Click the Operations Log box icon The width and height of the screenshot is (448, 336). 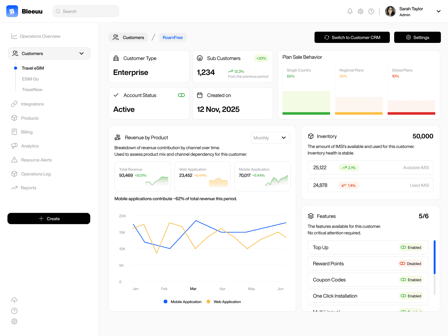click(x=14, y=174)
